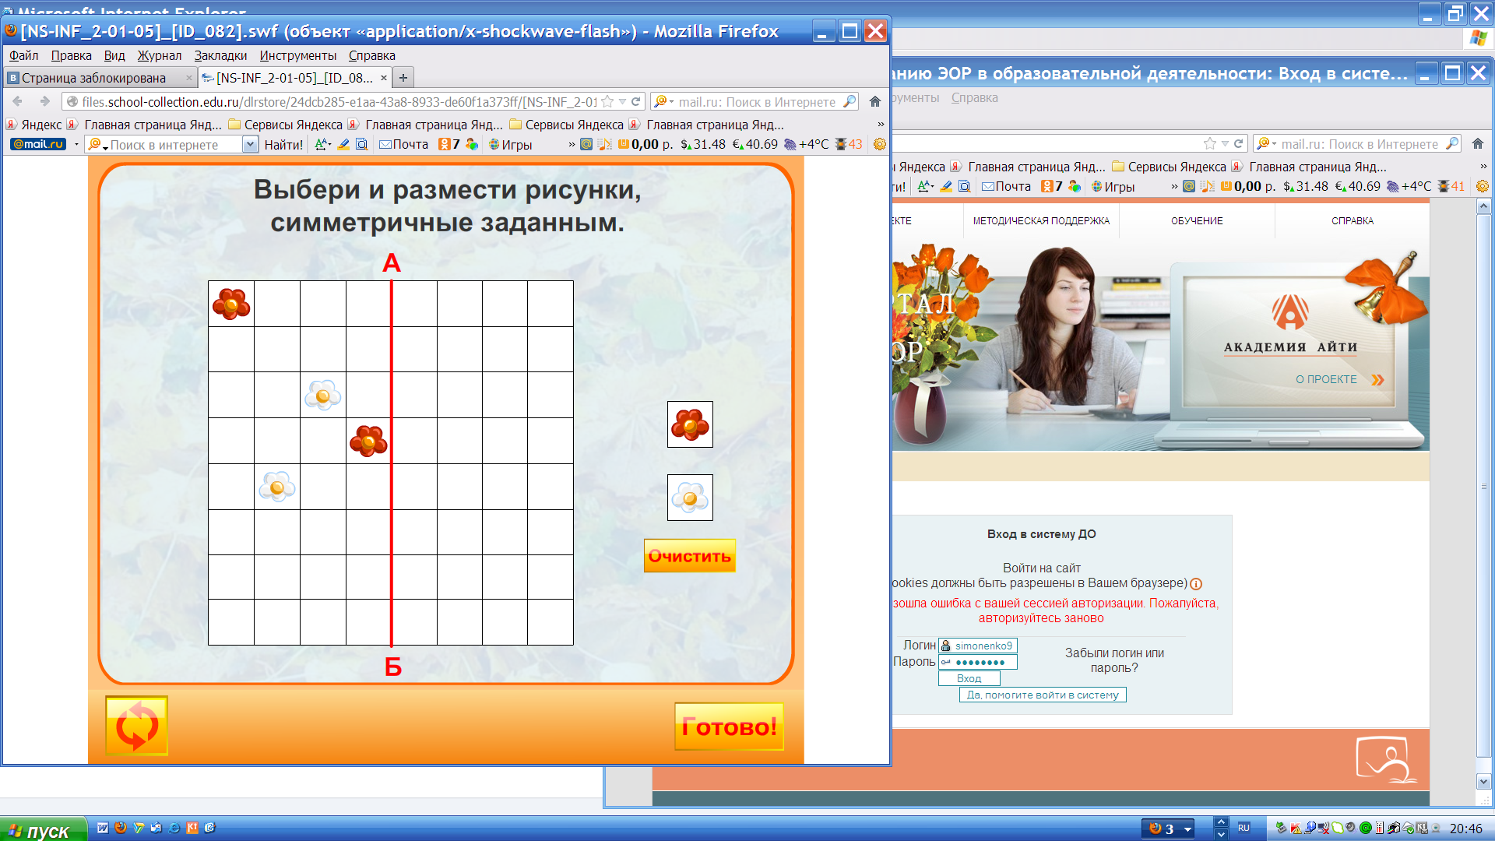Bookmark this page with the Firefox star icon
This screenshot has height=841, width=1495.
point(607,101)
